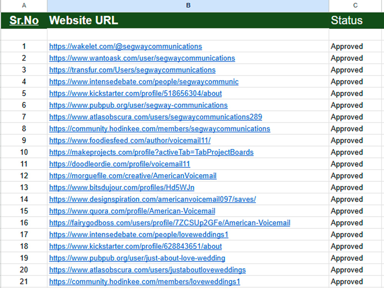Select Approved status in row 19
This screenshot has width=384, height=288.
(347, 258)
